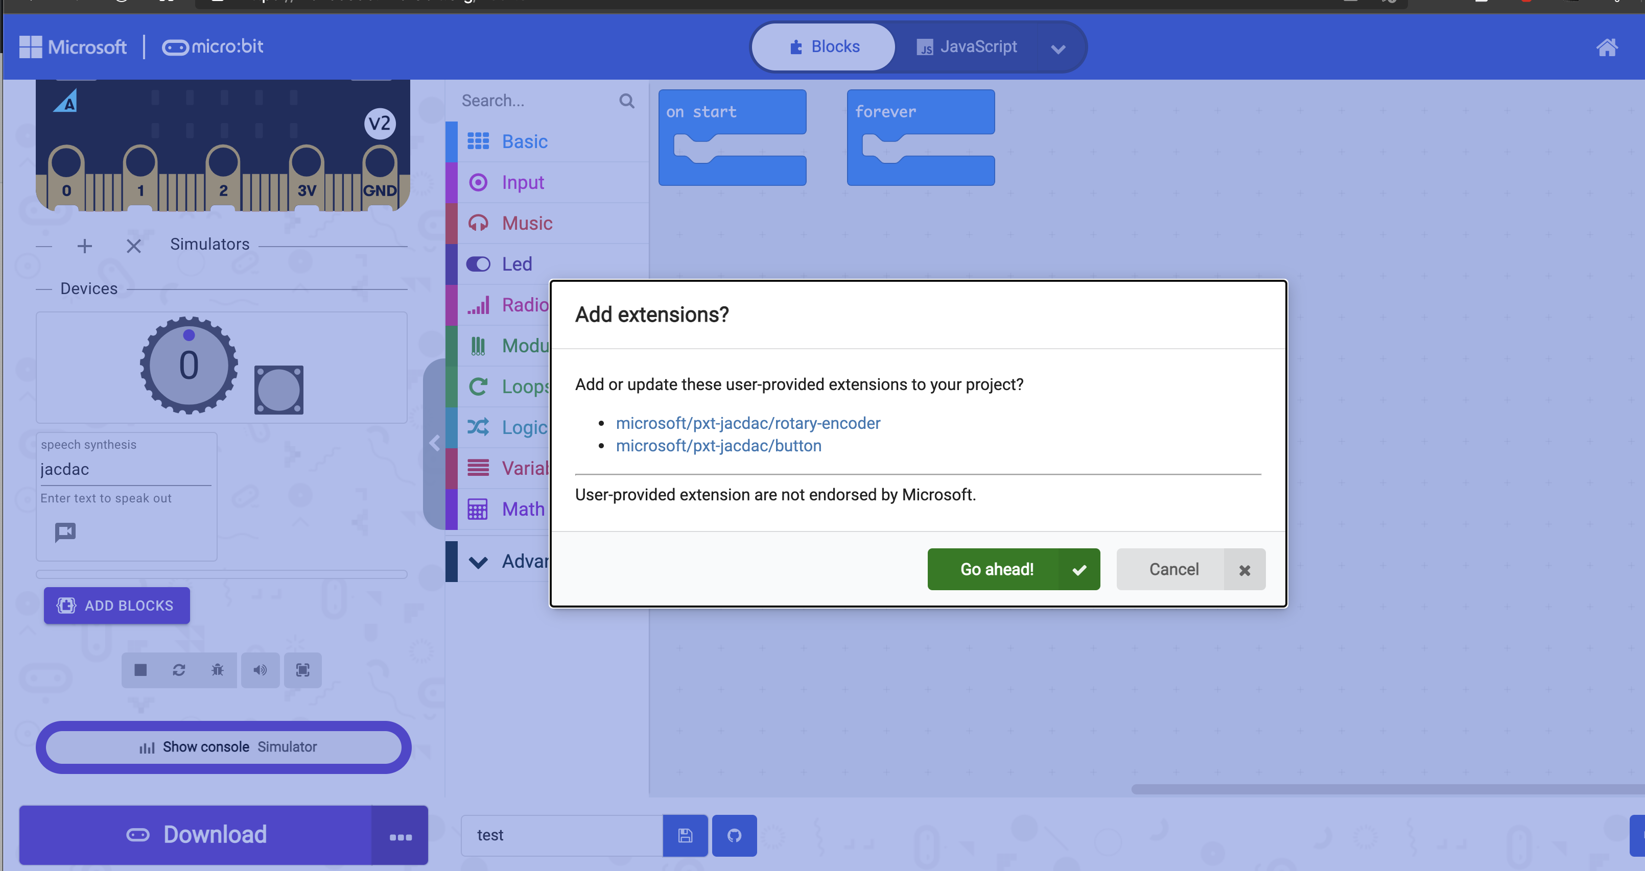Open the microsoft/pxt-jacdac/rotary-encoder link
This screenshot has height=871, width=1645.
(x=747, y=422)
